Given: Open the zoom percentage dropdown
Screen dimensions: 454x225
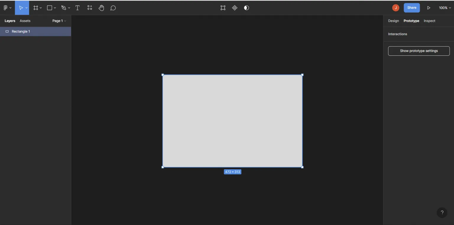Looking at the screenshot, I should click(x=445, y=8).
